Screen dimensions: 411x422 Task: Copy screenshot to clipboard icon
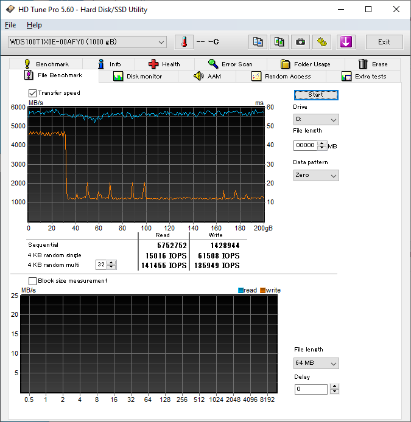[x=279, y=42]
